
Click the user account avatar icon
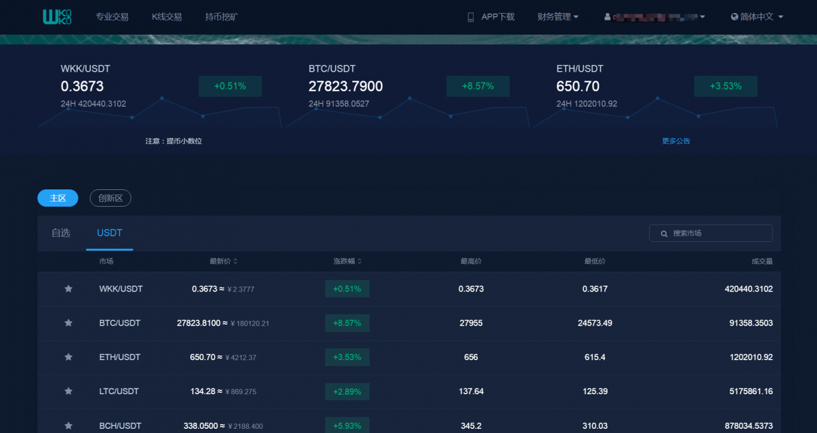tap(607, 17)
